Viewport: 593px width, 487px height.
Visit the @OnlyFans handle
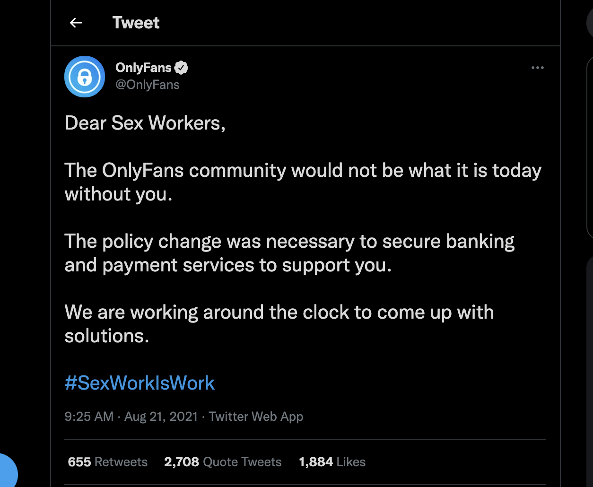pyautogui.click(x=148, y=85)
